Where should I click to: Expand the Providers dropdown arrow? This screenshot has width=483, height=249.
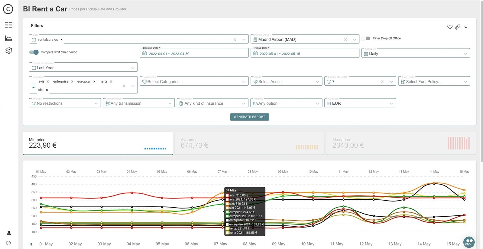(133, 86)
